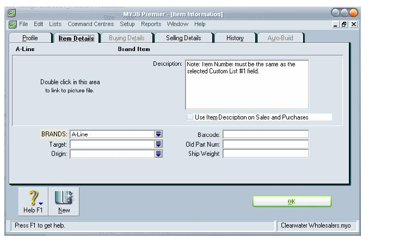The image size is (393, 239).
Task: Open the Window menu
Action: point(177,24)
